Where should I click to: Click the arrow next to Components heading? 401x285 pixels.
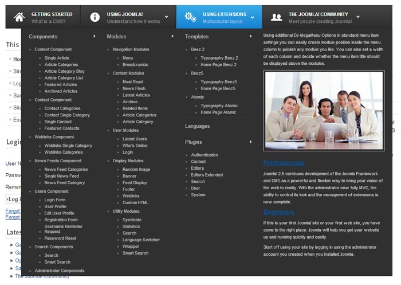(95, 36)
